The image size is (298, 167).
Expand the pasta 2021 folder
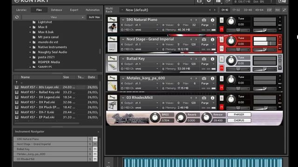(x=30, y=57)
